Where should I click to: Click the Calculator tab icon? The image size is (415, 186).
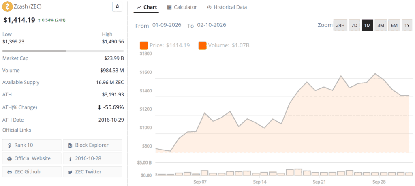point(169,7)
